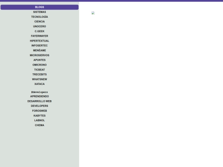
Task: Open the KABYTES blog
Action: click(x=39, y=116)
